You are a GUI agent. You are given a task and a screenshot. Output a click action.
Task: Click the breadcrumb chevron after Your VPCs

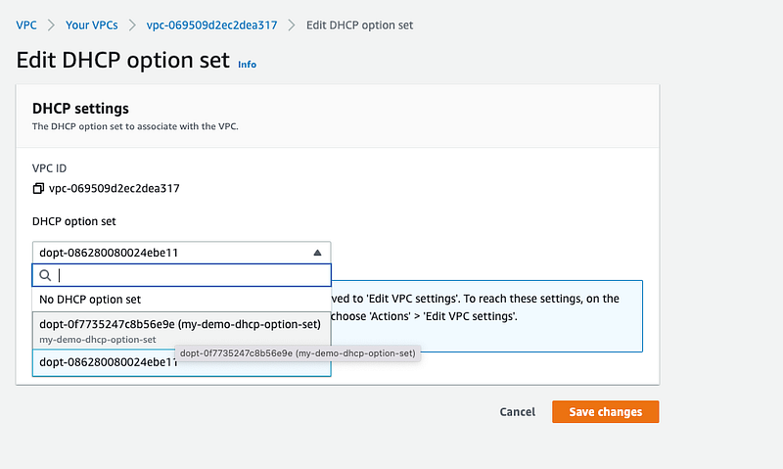coord(130,23)
